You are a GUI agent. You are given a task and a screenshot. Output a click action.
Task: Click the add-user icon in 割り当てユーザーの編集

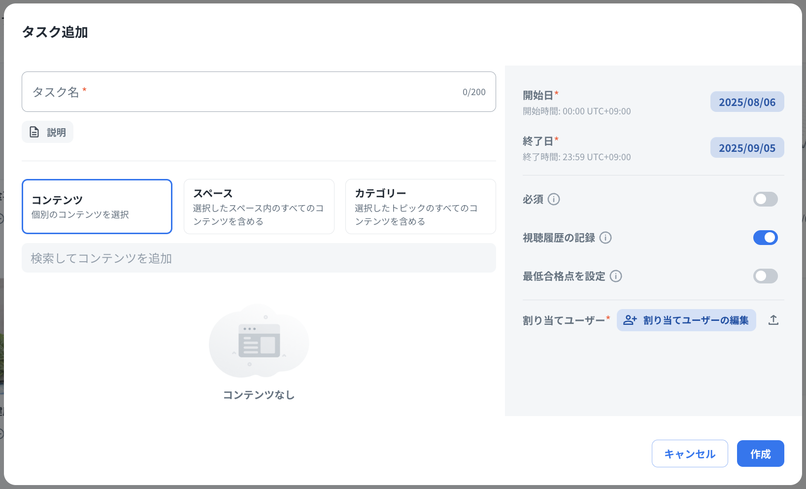[630, 320]
